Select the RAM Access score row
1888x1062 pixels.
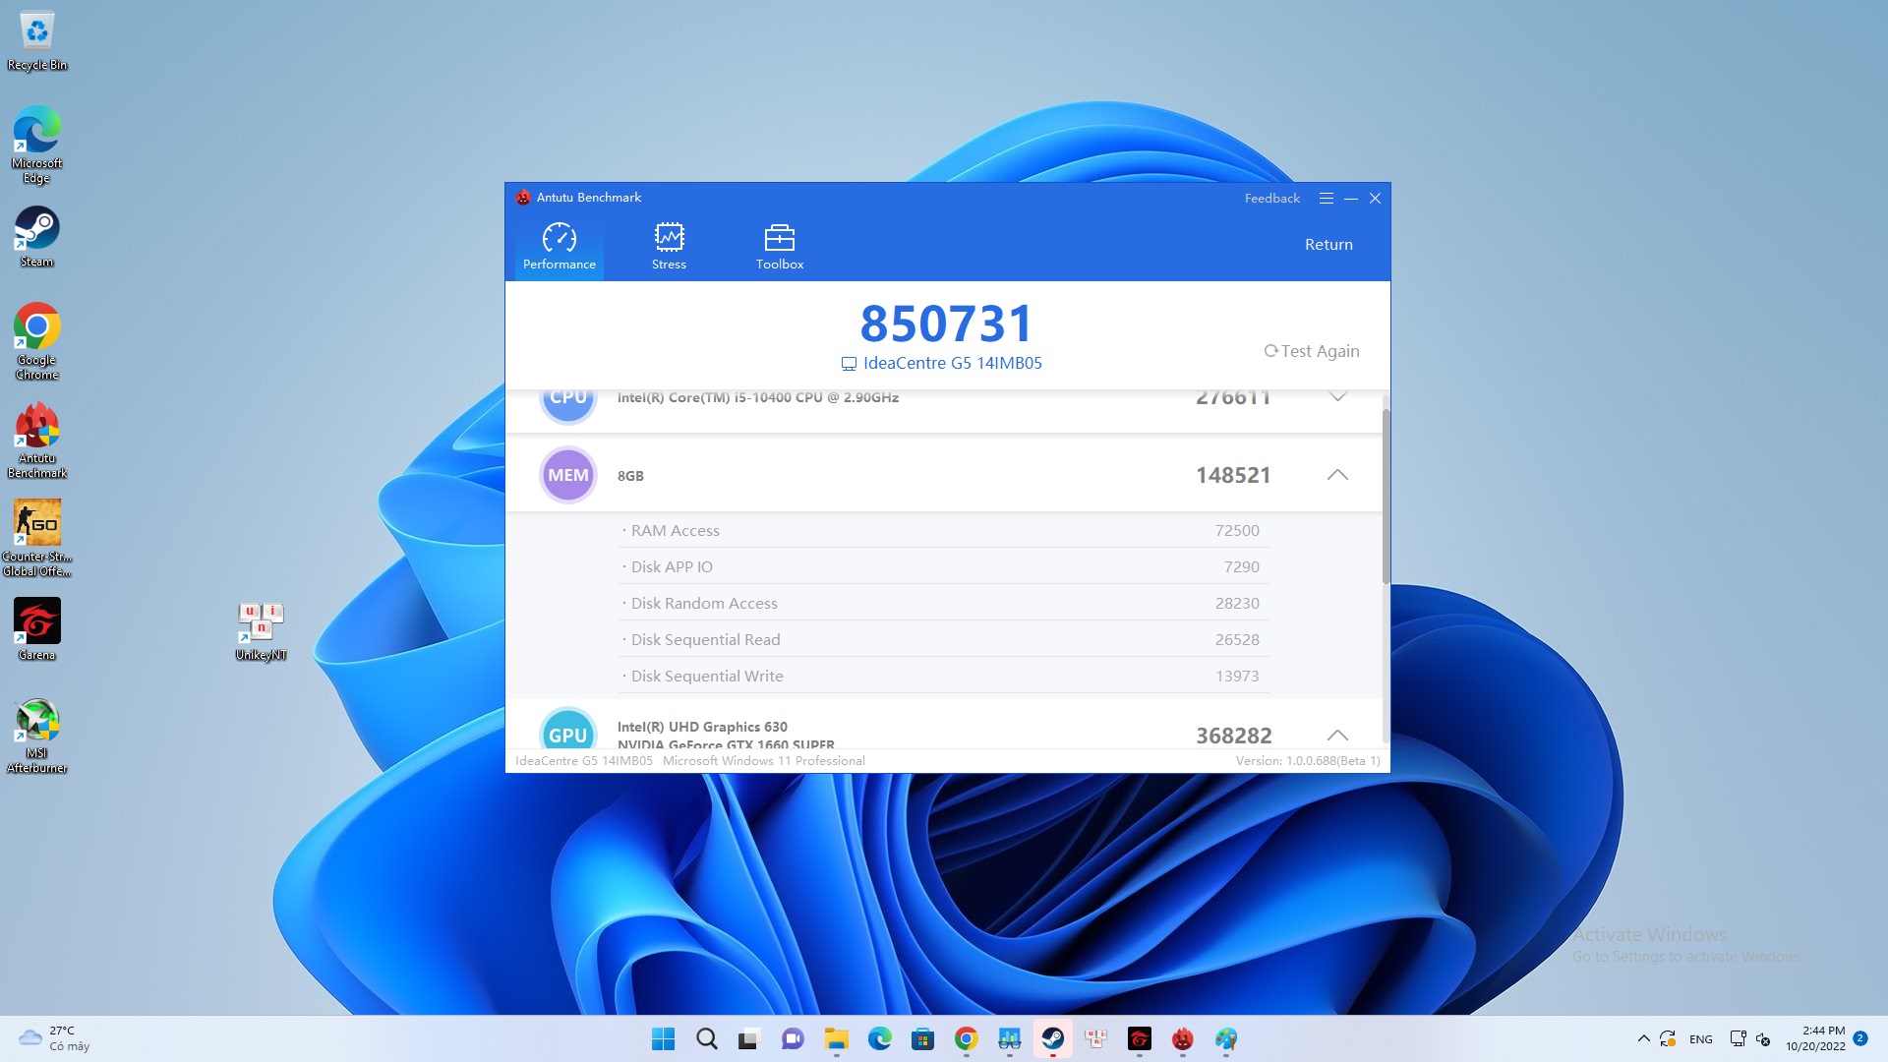tap(944, 530)
